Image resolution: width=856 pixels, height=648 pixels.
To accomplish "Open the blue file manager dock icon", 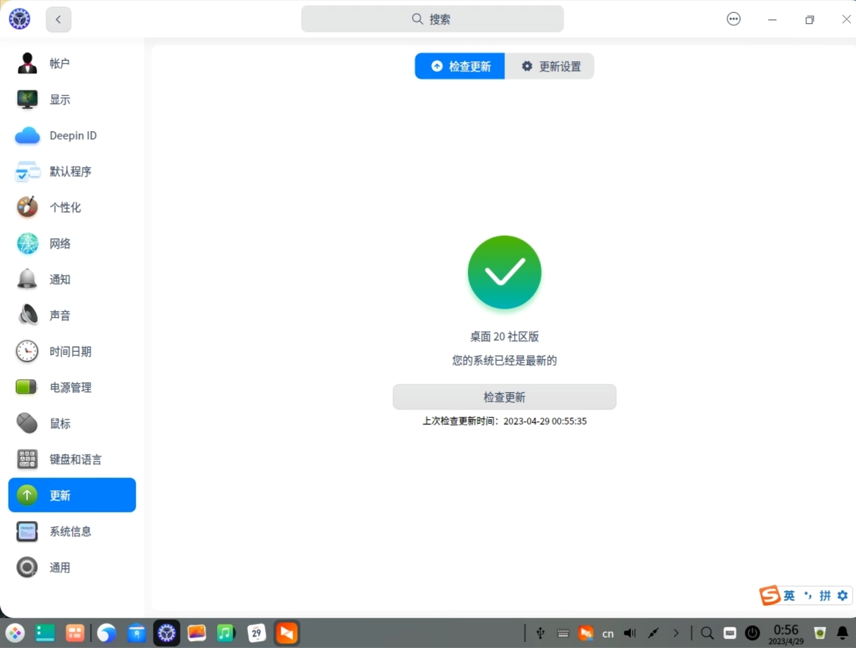I will [x=136, y=633].
